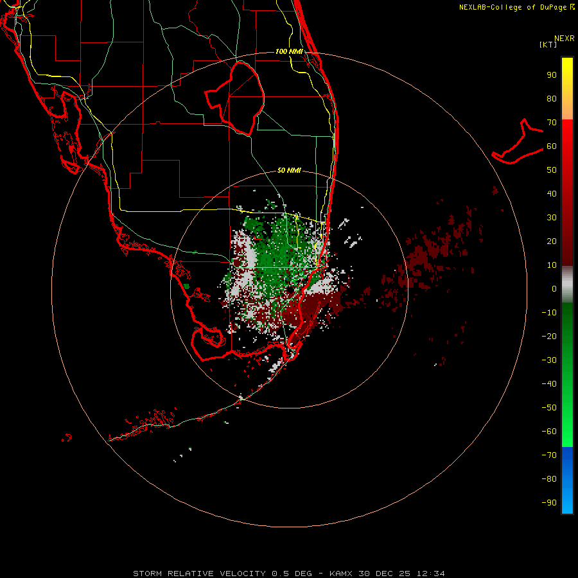Click the 100 NMI range ring label

coord(289,51)
